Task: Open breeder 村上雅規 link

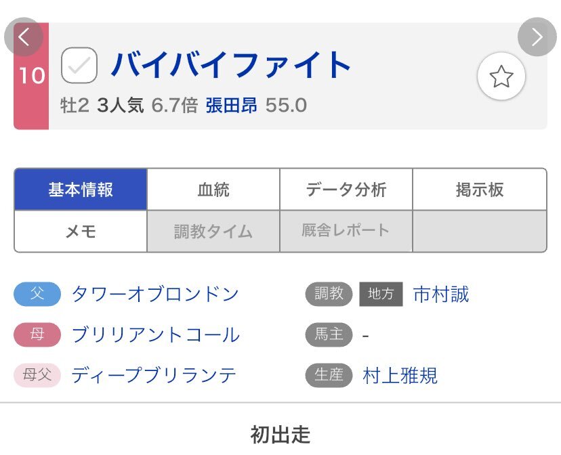Action: point(400,375)
